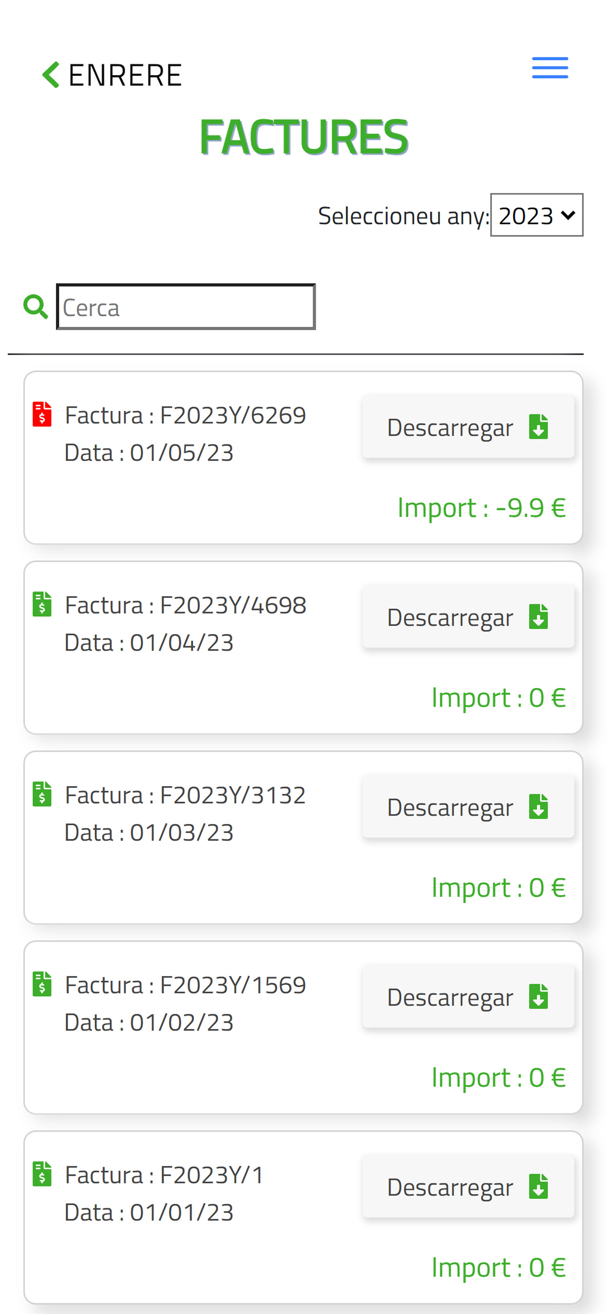Click the green search magnifier icon
This screenshot has height=1314, width=607.
click(36, 307)
